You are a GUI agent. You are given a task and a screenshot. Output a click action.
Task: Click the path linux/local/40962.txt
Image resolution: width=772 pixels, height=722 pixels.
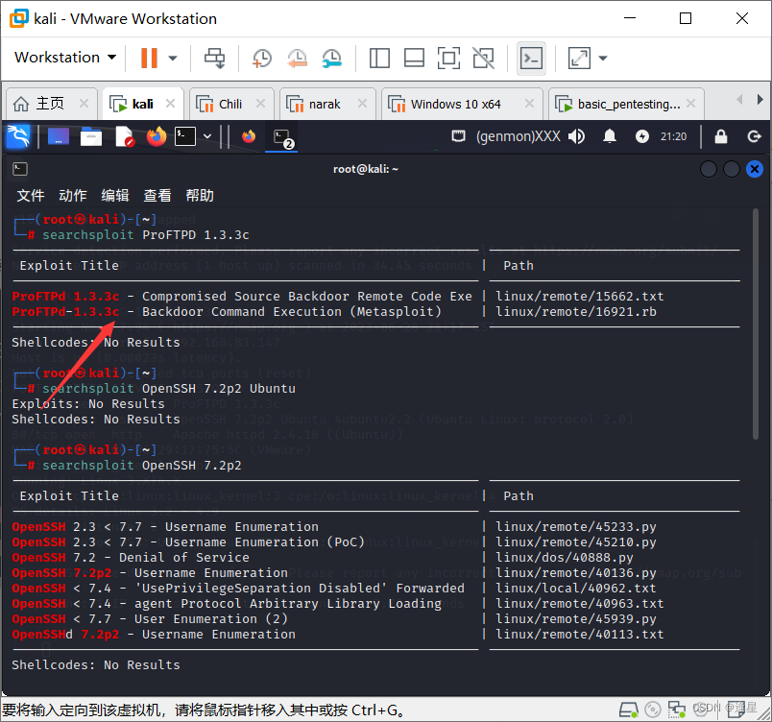click(x=575, y=589)
